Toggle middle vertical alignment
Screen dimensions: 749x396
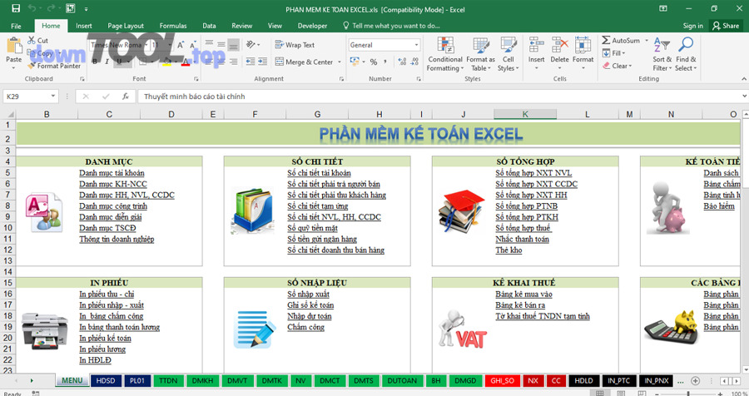click(x=221, y=44)
